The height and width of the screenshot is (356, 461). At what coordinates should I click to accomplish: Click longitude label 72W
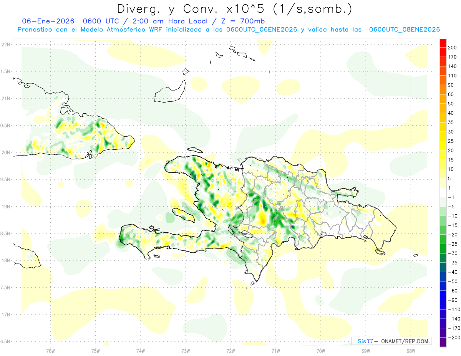pyautogui.click(x=230, y=351)
